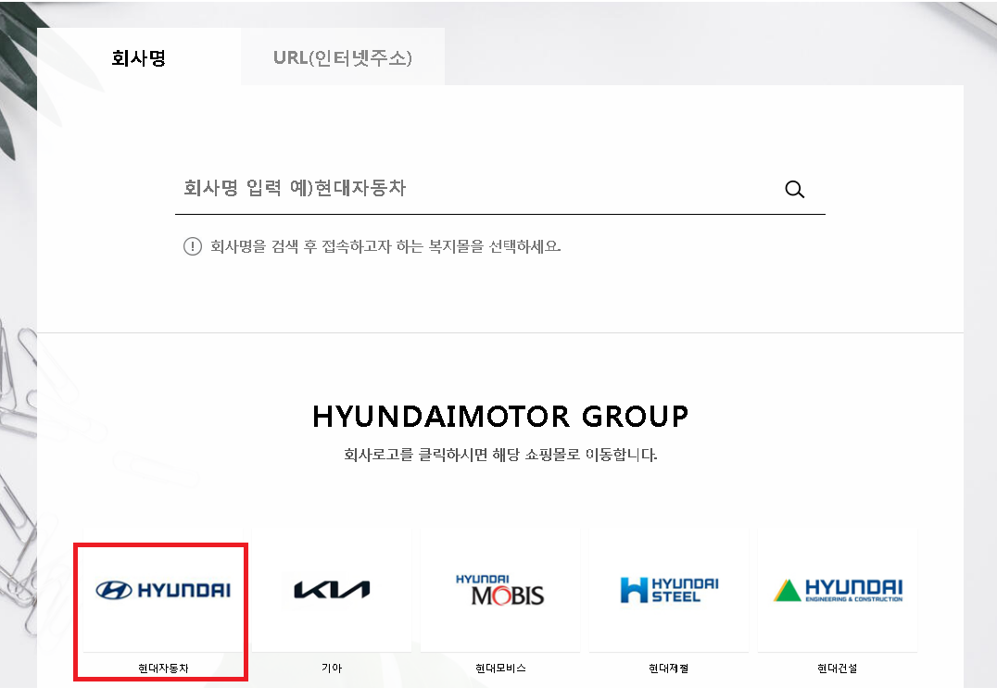Open the Kia logo card
Screen dimensions: 997x700
(332, 590)
